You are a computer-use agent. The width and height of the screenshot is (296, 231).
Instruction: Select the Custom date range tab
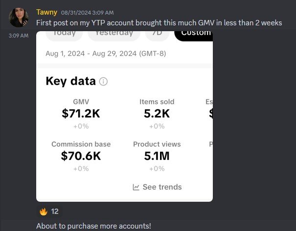(x=195, y=33)
